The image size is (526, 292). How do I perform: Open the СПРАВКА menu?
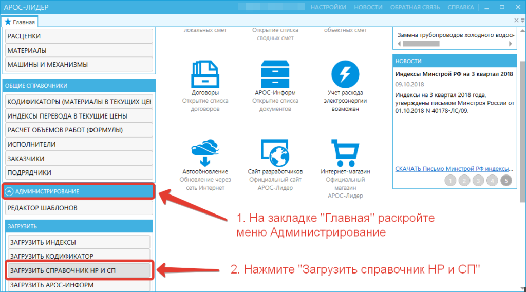tap(461, 7)
